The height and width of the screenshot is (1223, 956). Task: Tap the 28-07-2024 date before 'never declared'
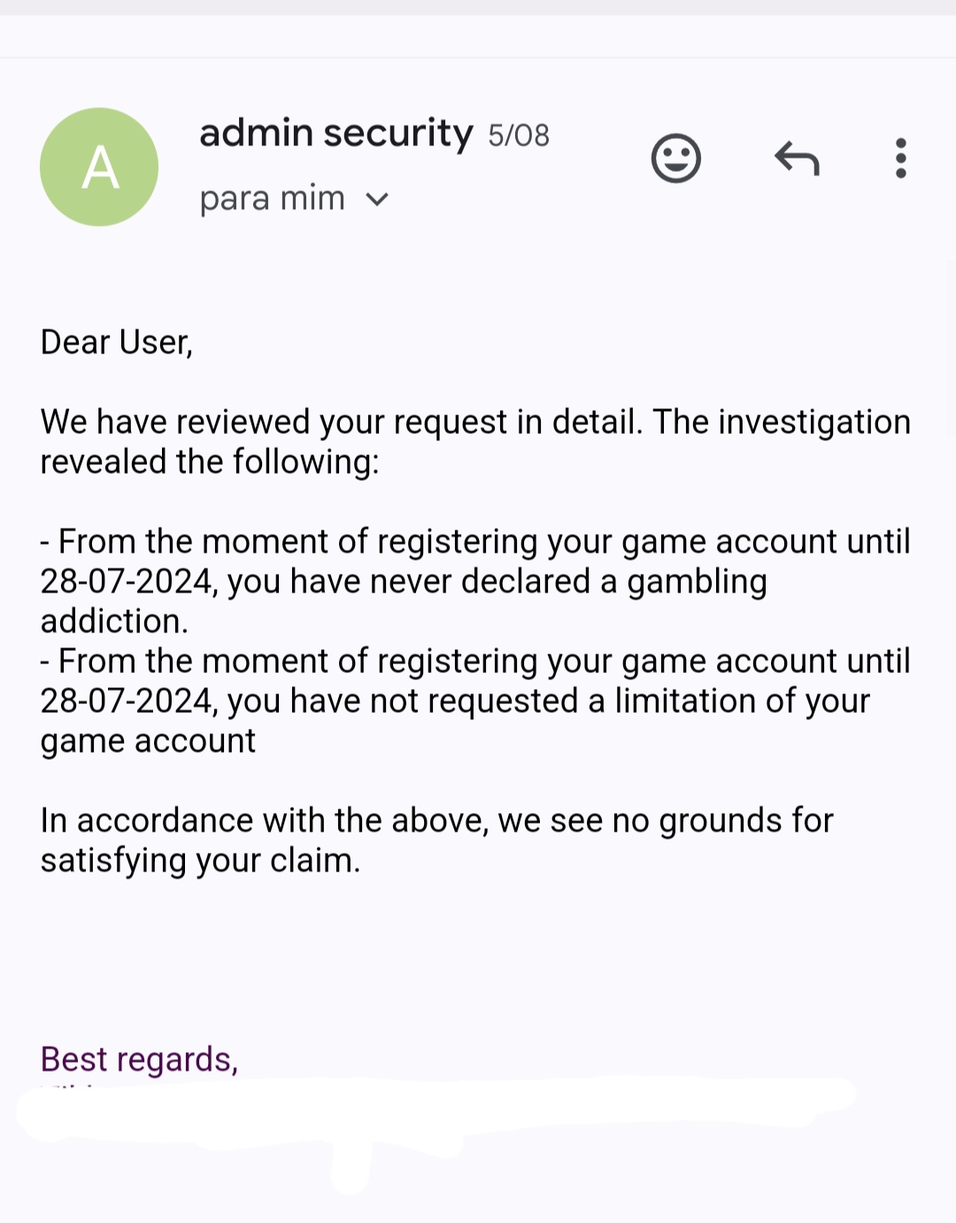(129, 582)
